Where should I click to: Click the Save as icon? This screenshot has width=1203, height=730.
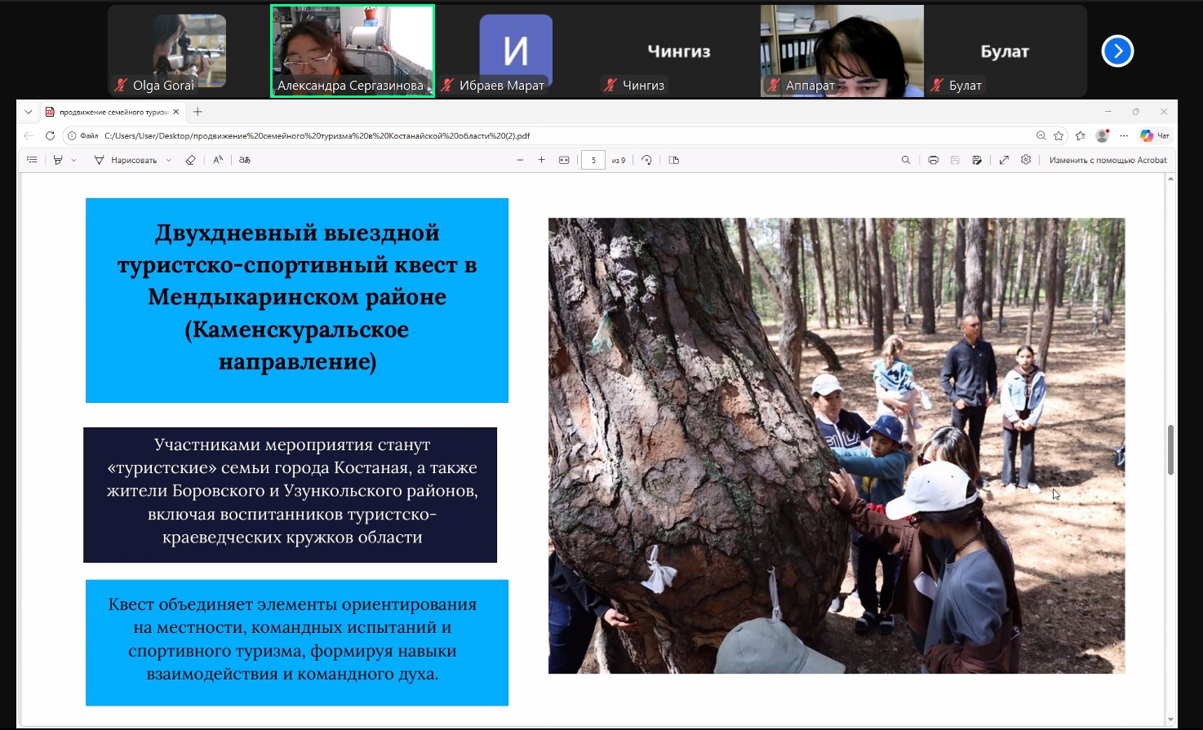coord(977,160)
